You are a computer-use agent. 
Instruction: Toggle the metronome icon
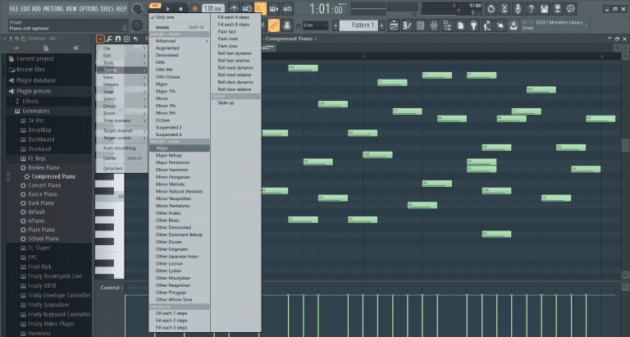[x=234, y=8]
